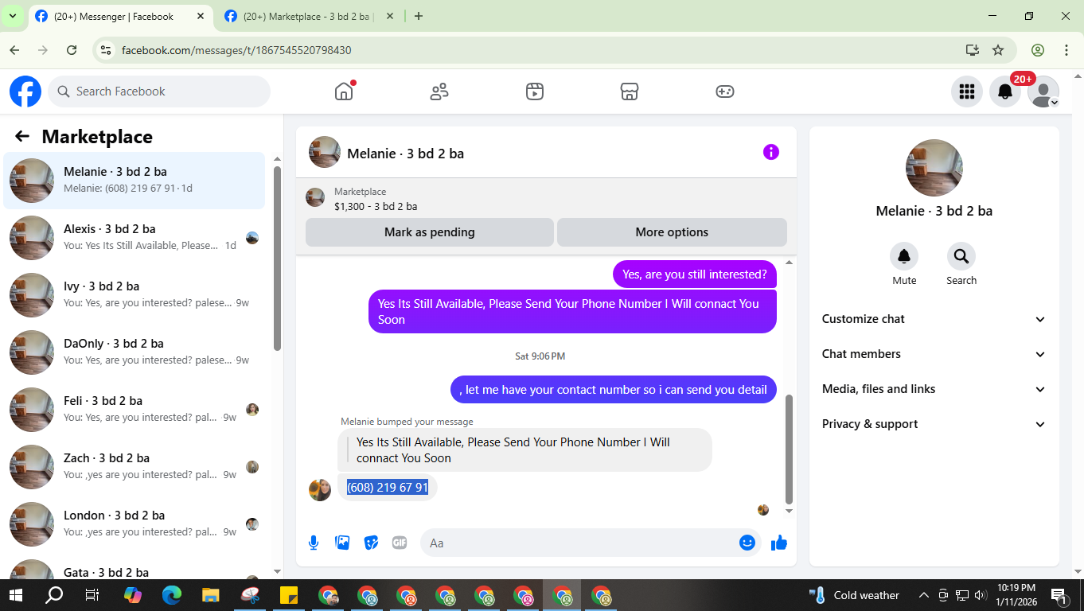Open Facebook Home feed icon
Viewport: 1084px width, 611px height.
(x=344, y=91)
